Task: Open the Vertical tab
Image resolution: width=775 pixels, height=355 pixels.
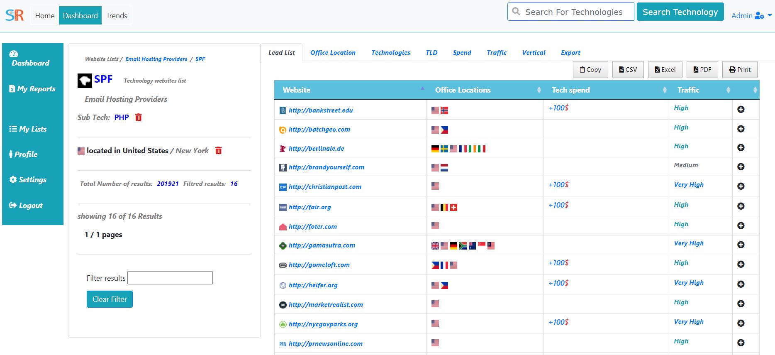Action: click(x=534, y=53)
